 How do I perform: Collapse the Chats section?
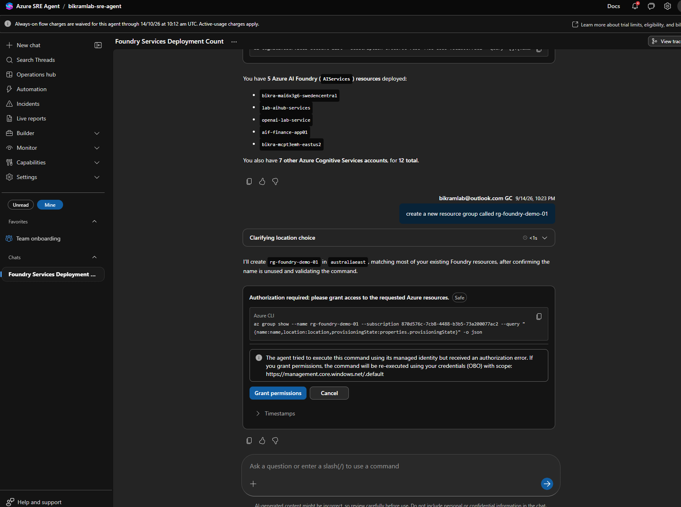point(94,258)
